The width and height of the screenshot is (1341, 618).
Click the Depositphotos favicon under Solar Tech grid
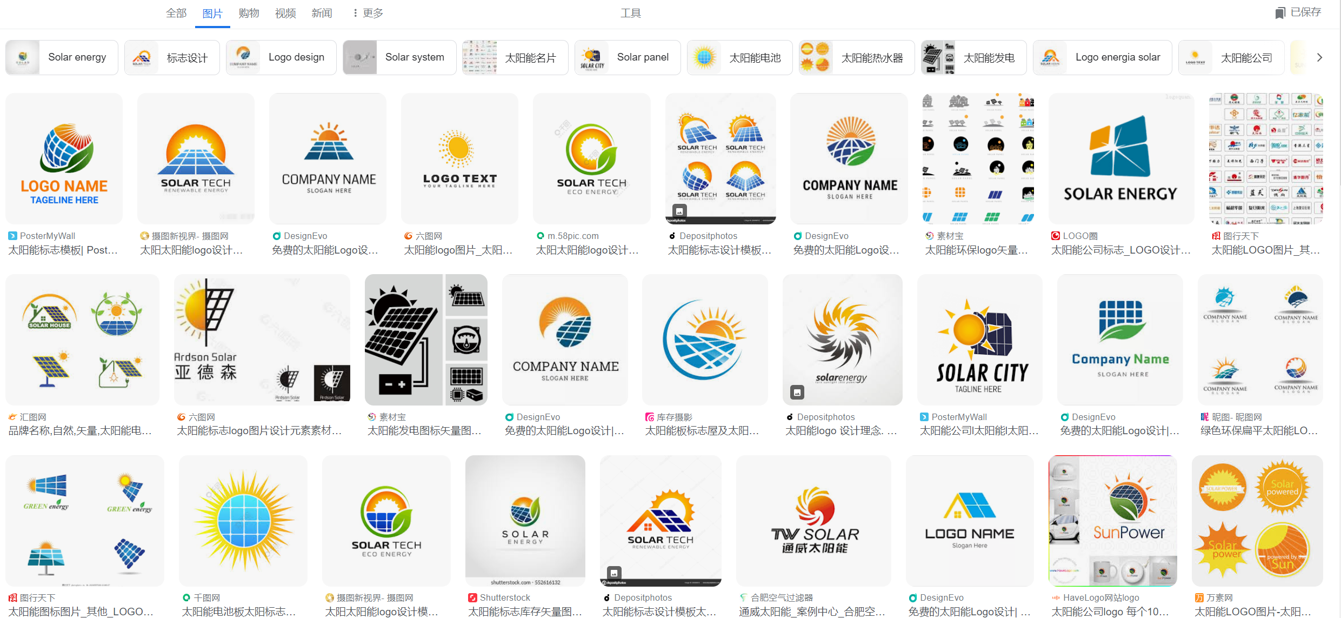(x=672, y=236)
